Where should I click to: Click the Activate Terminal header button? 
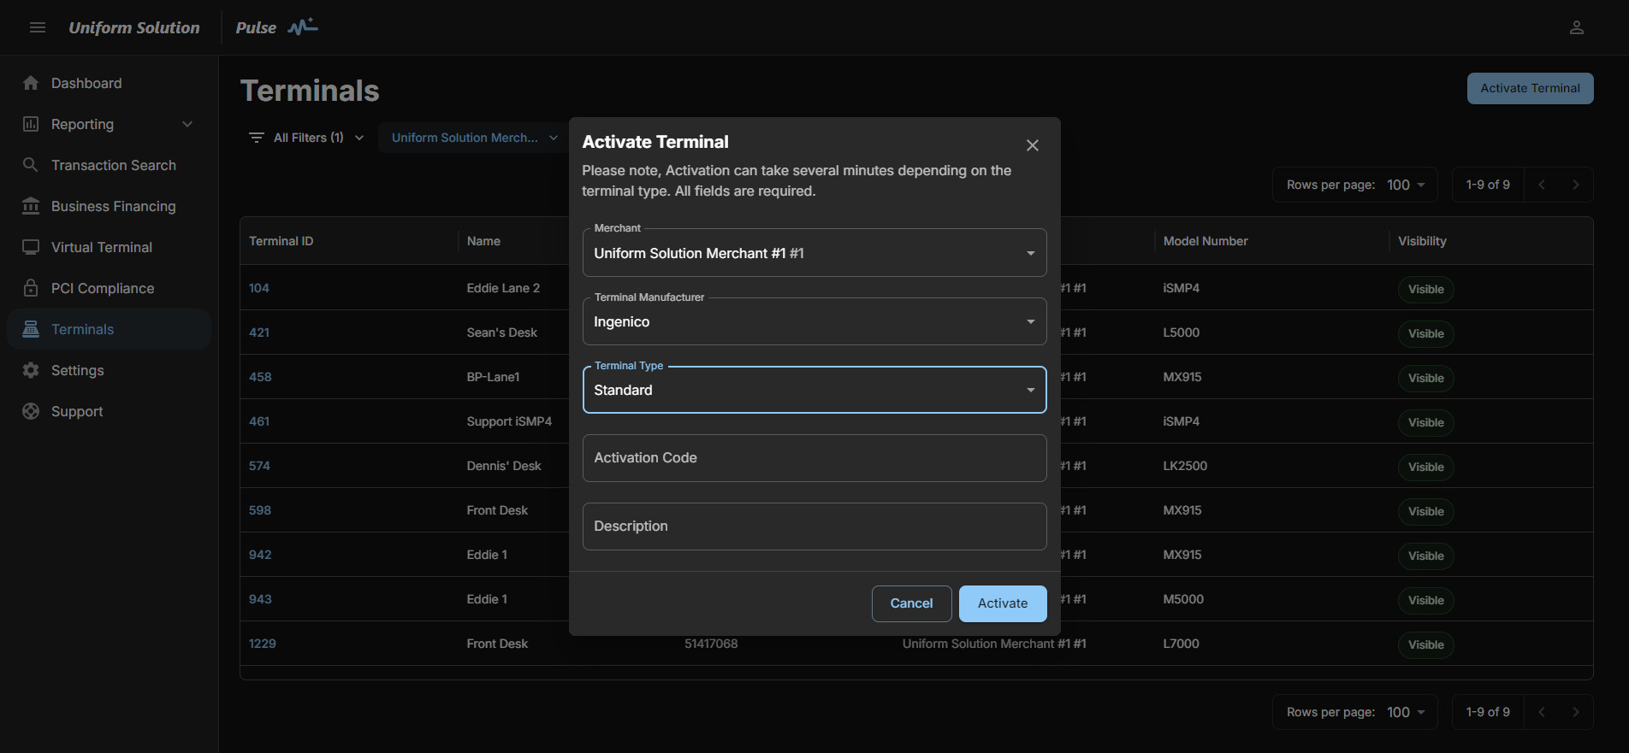[x=1530, y=88]
